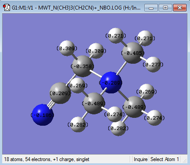Click the rightmost hydrogen labeled 0.274
Viewport: 190px width, 165px height.
pyautogui.click(x=154, y=118)
